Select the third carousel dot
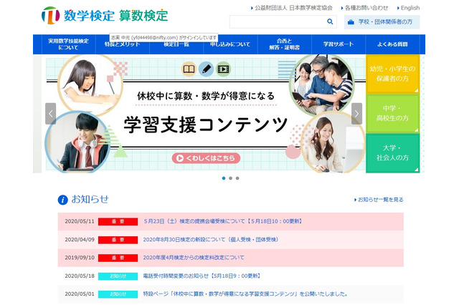Image resolution: width=459 pixels, height=305 pixels. click(237, 178)
